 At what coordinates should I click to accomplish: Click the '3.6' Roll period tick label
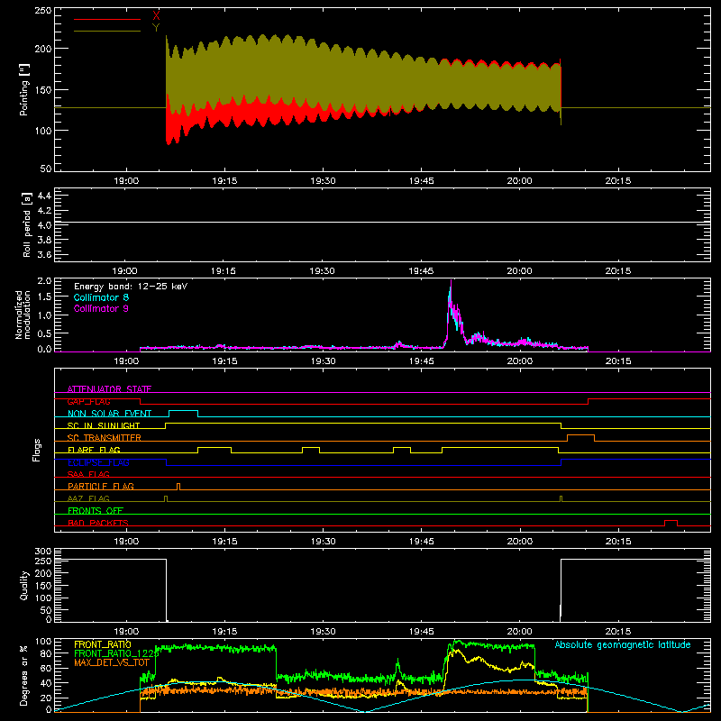click(x=44, y=254)
